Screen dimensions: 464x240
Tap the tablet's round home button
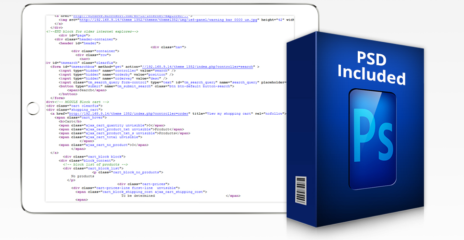[x=33, y=108]
